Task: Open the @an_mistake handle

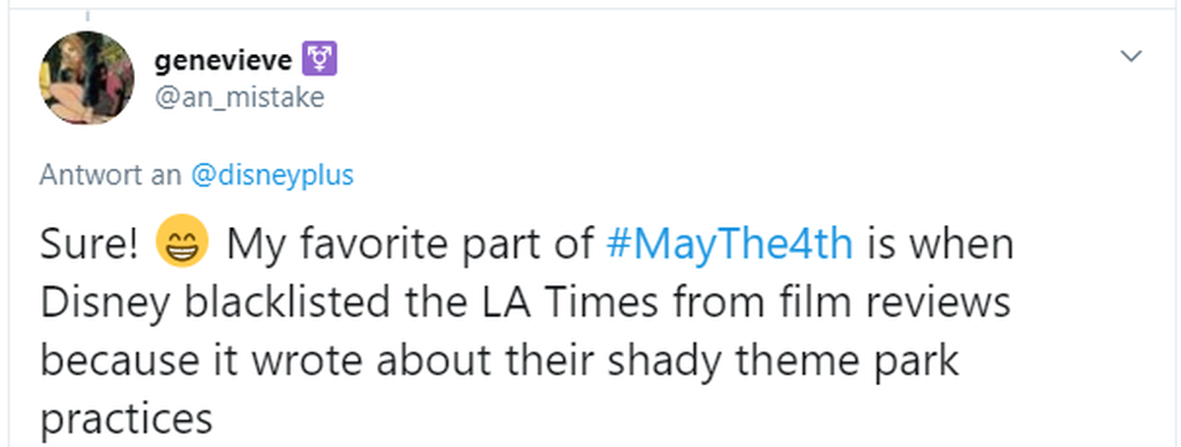Action: click(239, 98)
